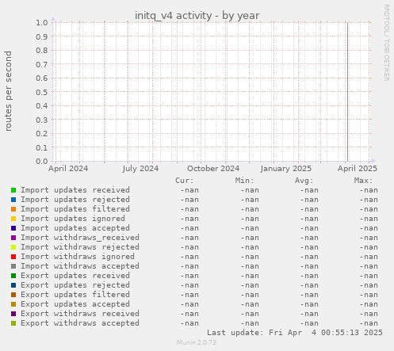This screenshot has height=351, width=394.
Task: Click the orange Import updates filtered swatch
Action: (x=13, y=209)
